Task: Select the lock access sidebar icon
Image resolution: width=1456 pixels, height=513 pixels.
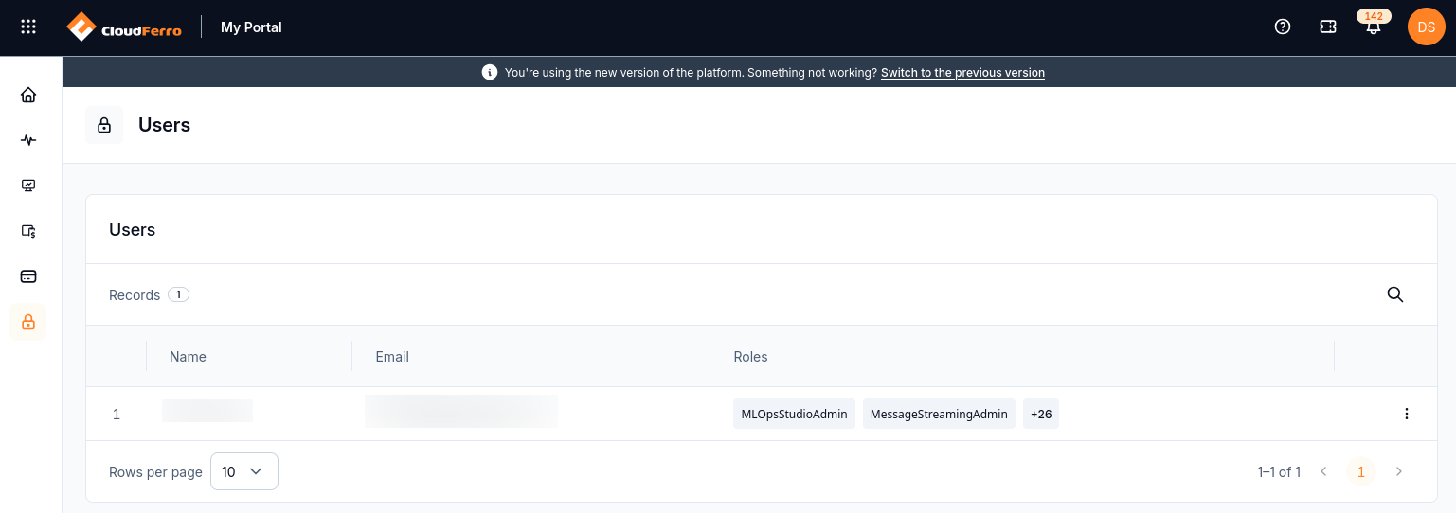Action: click(28, 322)
